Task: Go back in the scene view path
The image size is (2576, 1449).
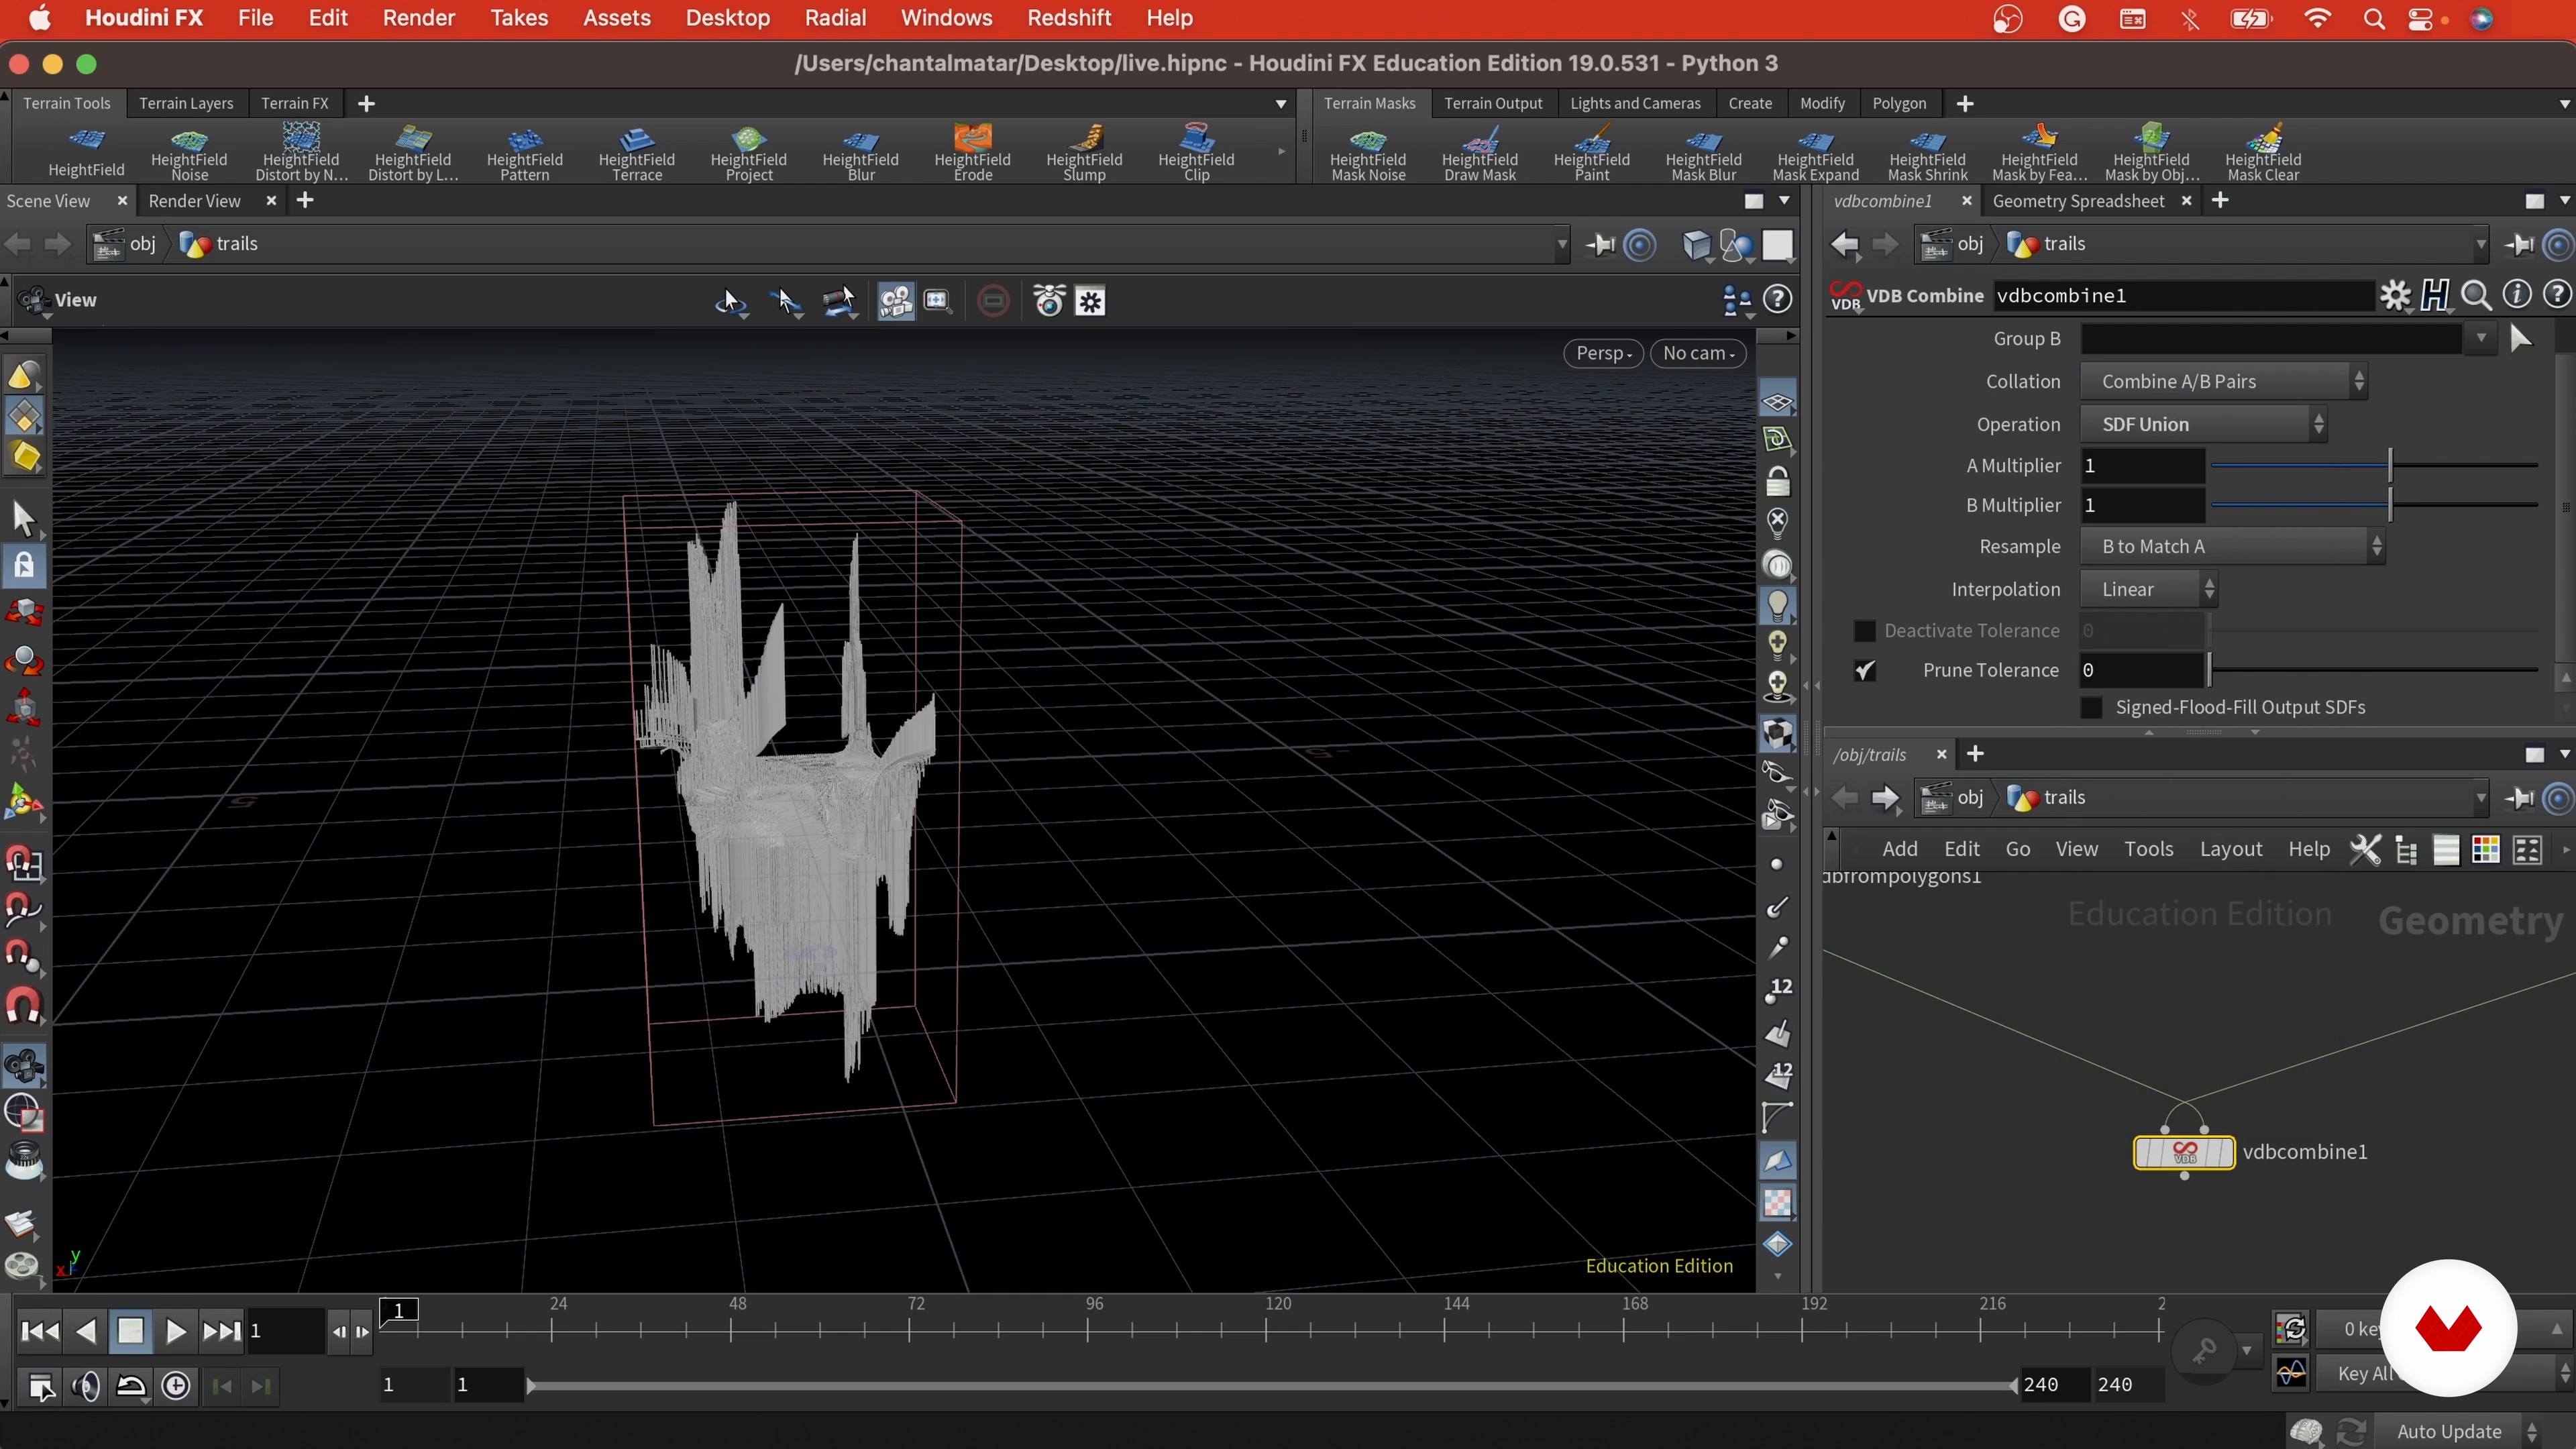Action: (18, 244)
